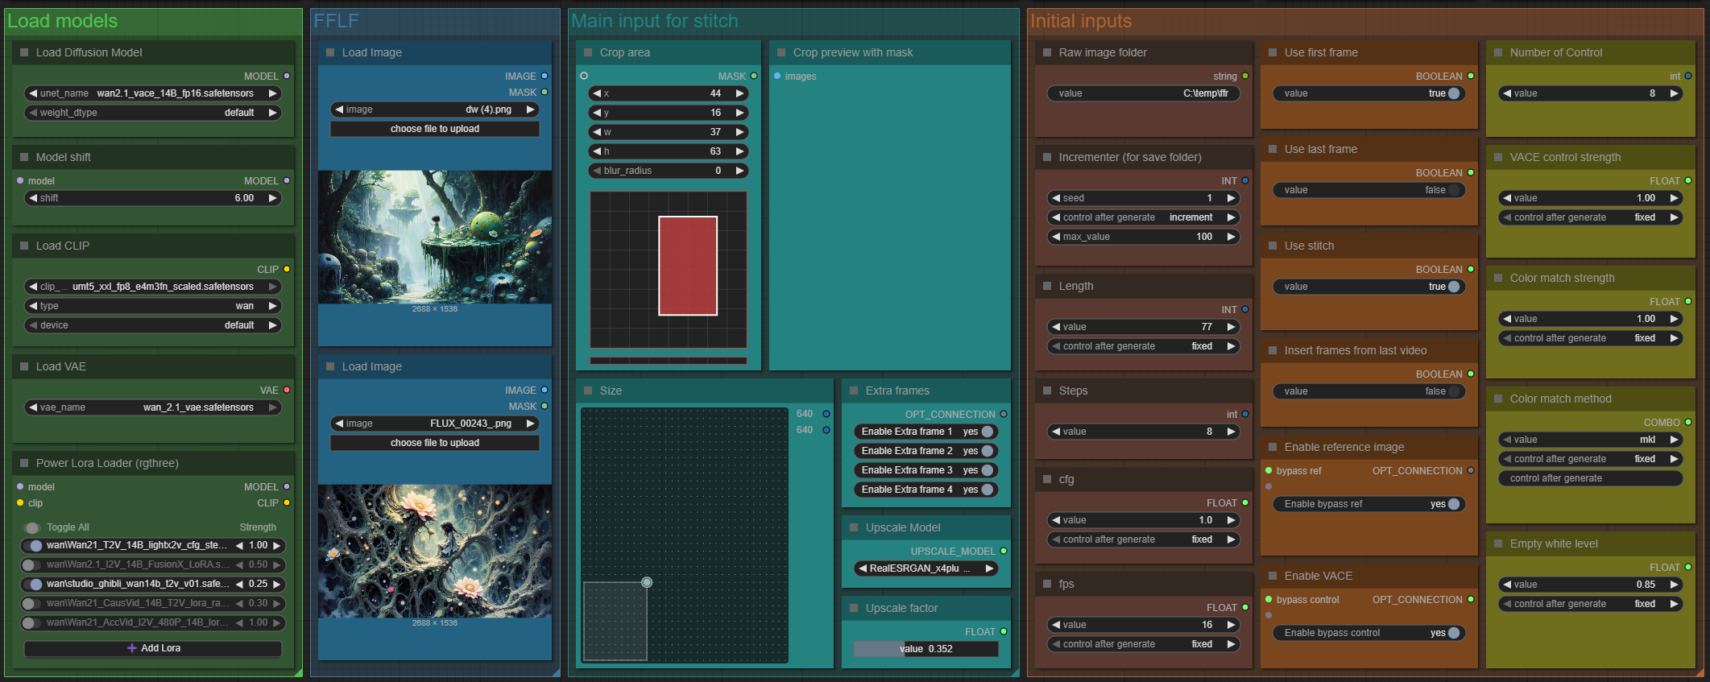Click the red crop rectangle in Crop area
The width and height of the screenshot is (1710, 682).
(688, 266)
